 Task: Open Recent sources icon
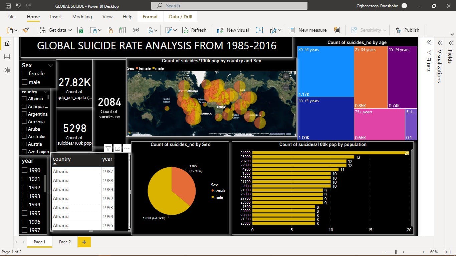[x=150, y=30]
